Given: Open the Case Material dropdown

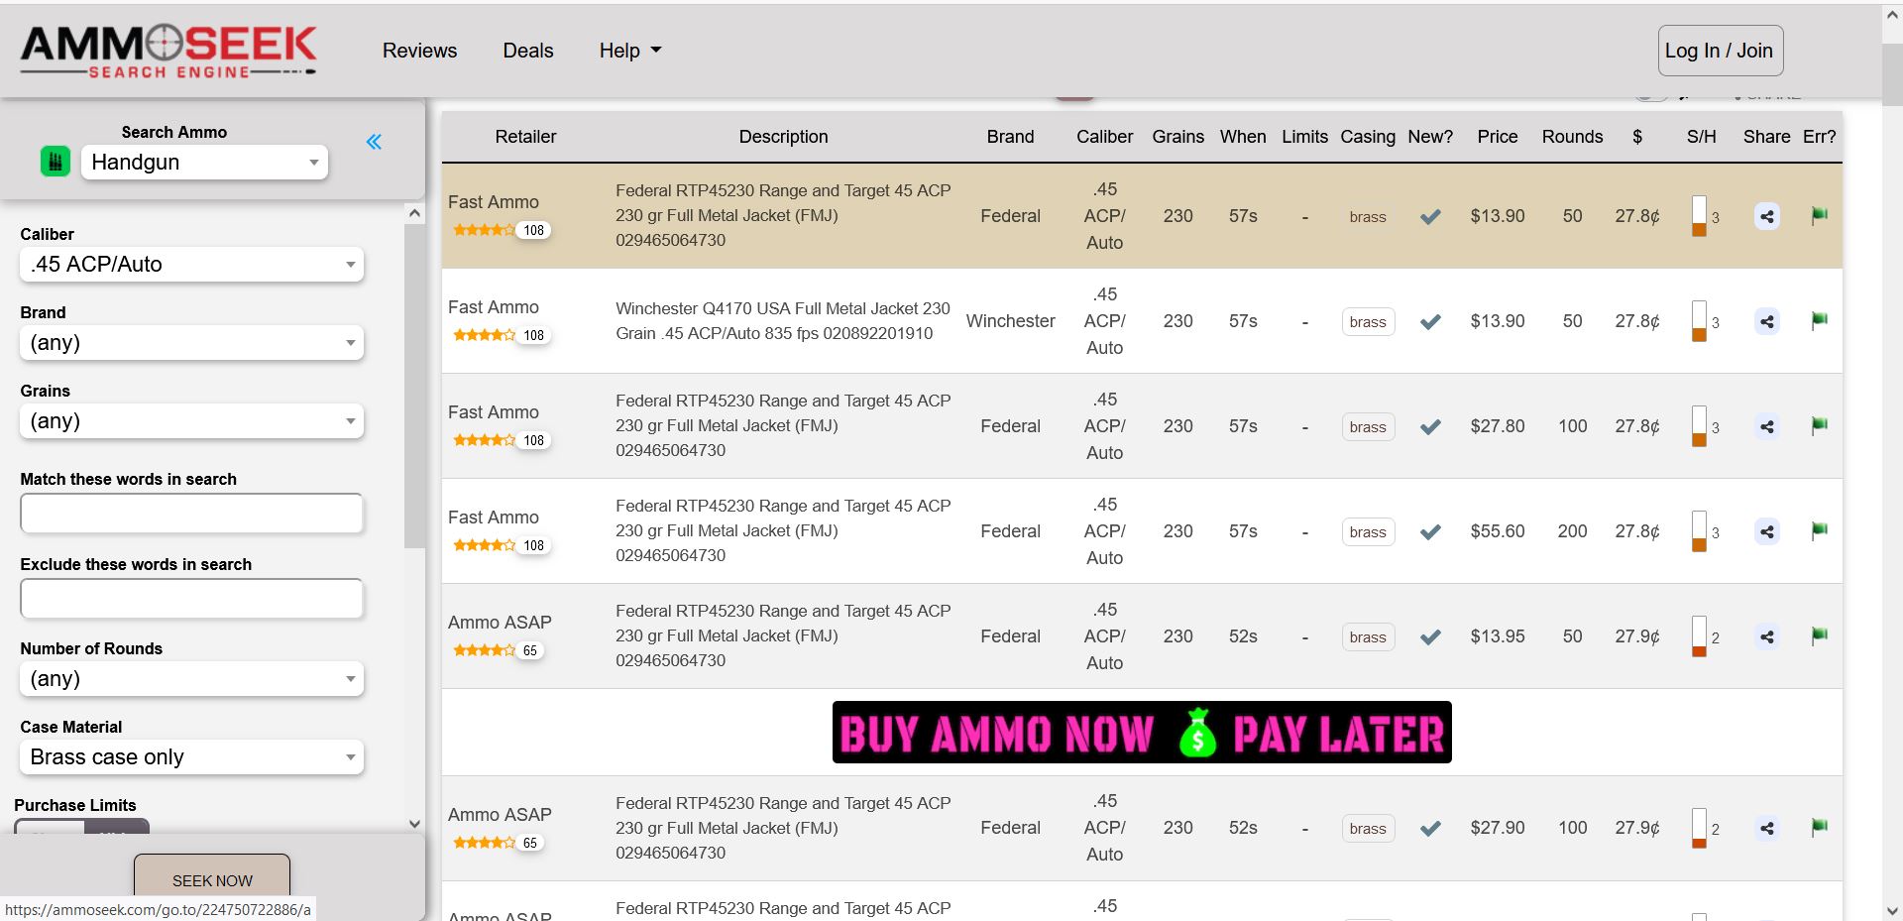Looking at the screenshot, I should tap(191, 757).
